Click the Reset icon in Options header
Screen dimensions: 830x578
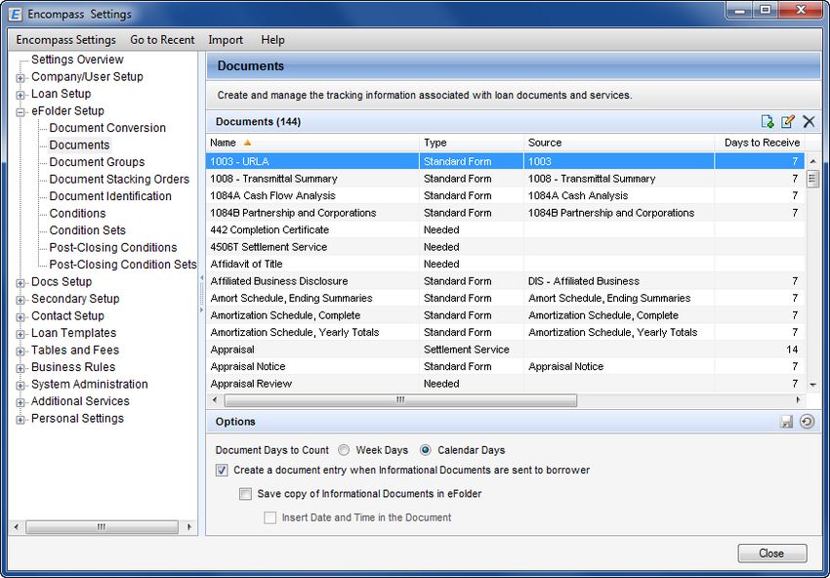point(807,422)
